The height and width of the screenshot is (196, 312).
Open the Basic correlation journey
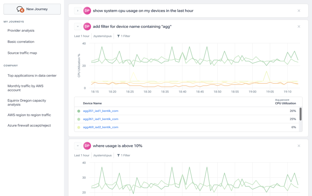(x=21, y=42)
